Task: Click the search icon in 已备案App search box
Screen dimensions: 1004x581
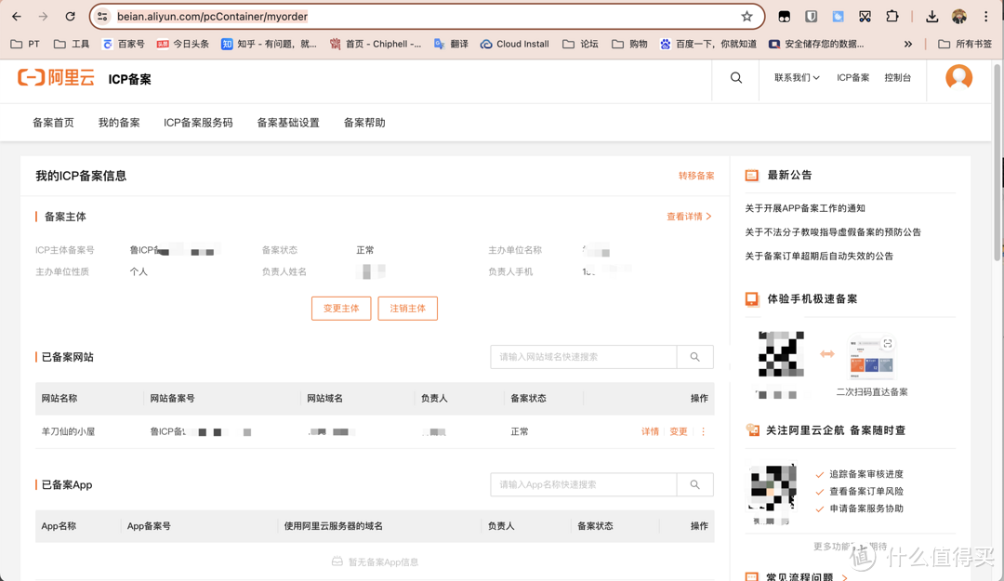Action: [x=694, y=484]
